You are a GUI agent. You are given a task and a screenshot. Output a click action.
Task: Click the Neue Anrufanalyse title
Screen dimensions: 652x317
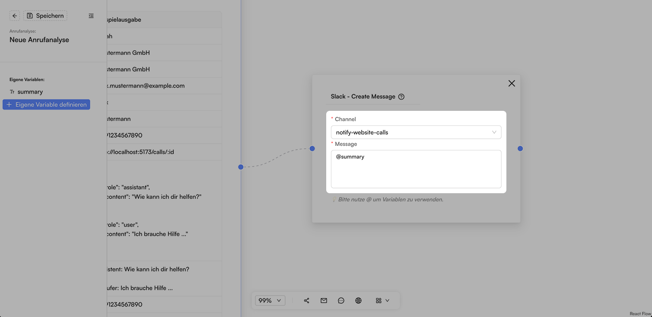39,40
